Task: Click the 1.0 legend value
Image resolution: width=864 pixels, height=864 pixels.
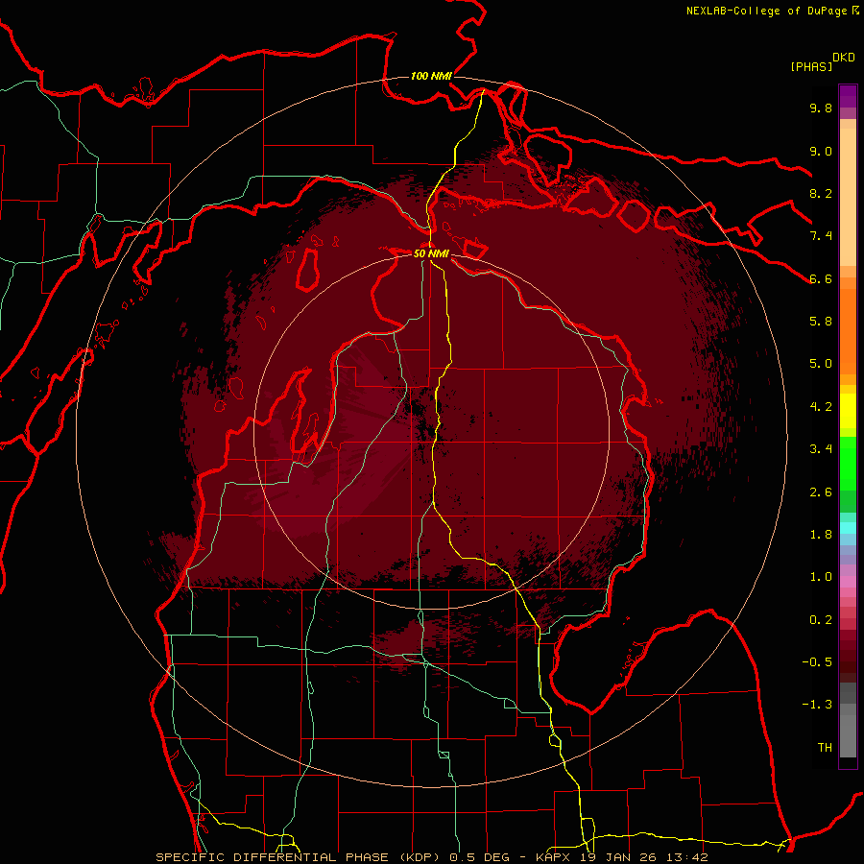Action: (821, 577)
